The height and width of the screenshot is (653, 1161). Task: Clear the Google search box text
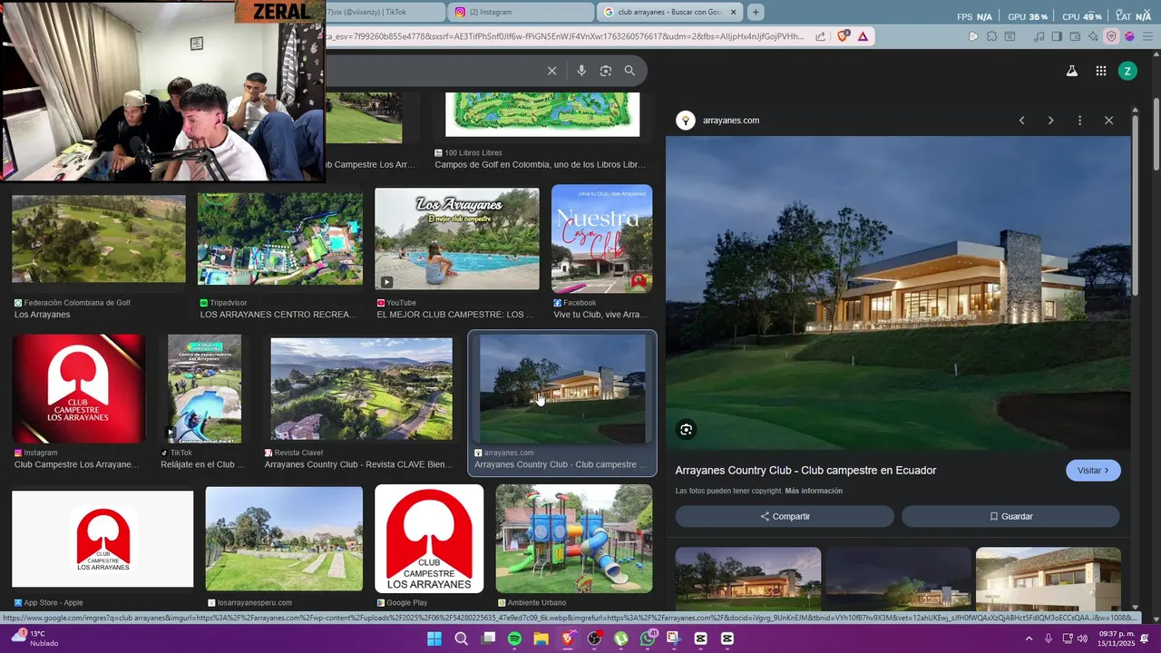pyautogui.click(x=551, y=71)
